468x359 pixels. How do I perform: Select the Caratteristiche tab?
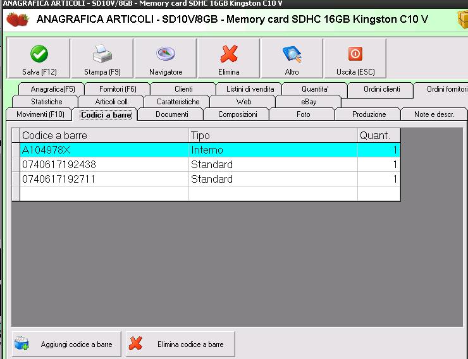click(177, 102)
